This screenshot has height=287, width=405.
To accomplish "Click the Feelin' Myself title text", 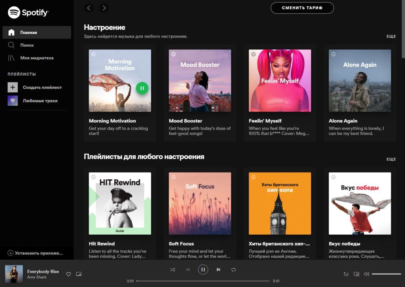I will [265, 121].
